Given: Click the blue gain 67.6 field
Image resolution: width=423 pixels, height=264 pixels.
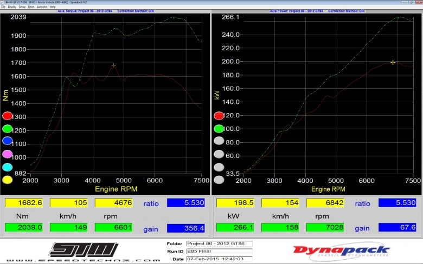Looking at the screenshot, I should [398, 227].
